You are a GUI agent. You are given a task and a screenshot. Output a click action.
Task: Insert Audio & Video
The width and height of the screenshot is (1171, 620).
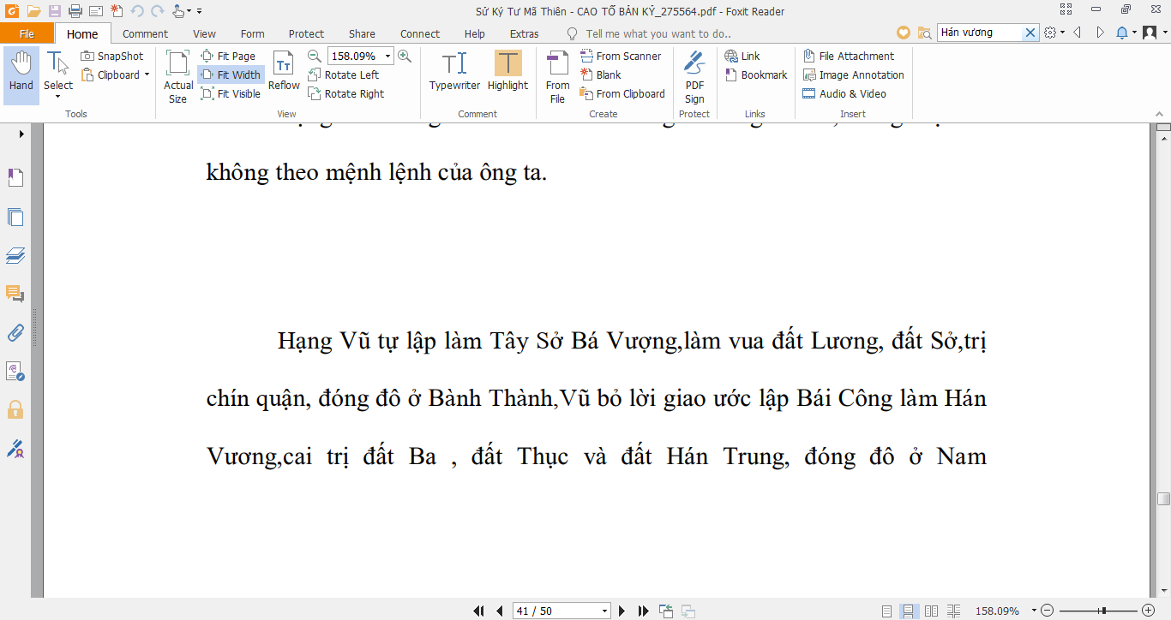pyautogui.click(x=844, y=93)
